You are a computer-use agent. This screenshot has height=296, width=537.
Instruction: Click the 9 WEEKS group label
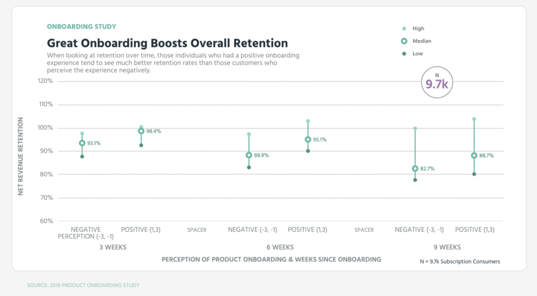pyautogui.click(x=446, y=247)
